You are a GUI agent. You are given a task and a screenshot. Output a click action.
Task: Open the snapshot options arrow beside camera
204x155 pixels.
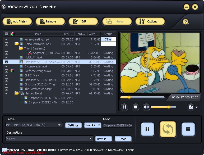[x=197, y=107]
